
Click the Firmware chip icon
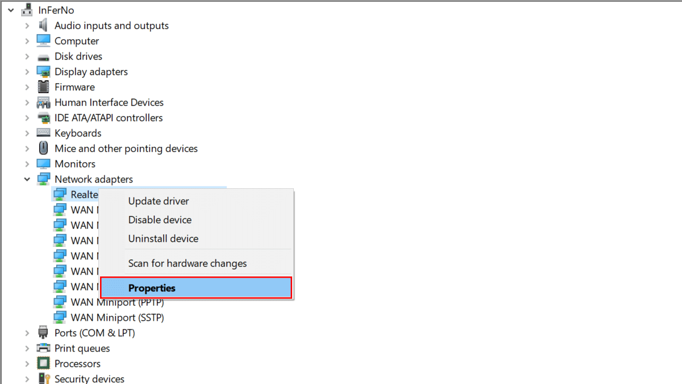pyautogui.click(x=44, y=87)
